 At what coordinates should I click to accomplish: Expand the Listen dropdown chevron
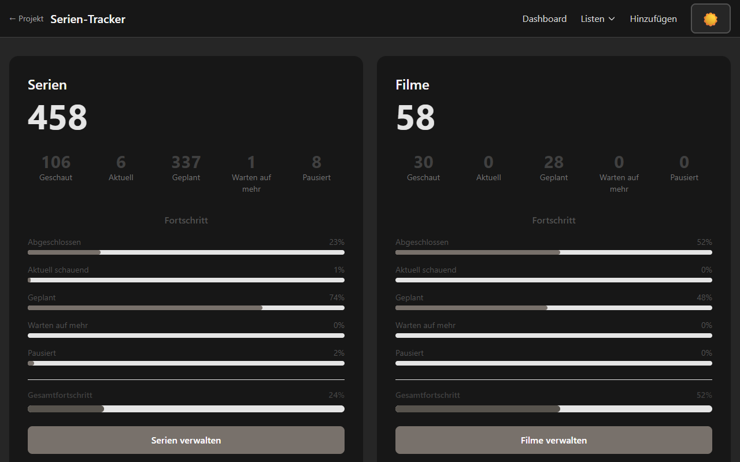612,19
